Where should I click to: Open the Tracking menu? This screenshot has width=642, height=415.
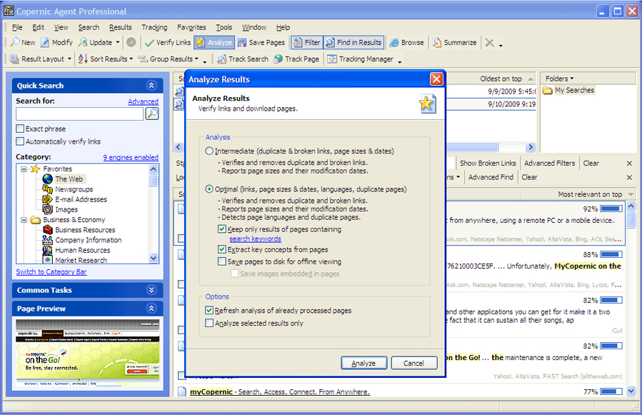(154, 27)
